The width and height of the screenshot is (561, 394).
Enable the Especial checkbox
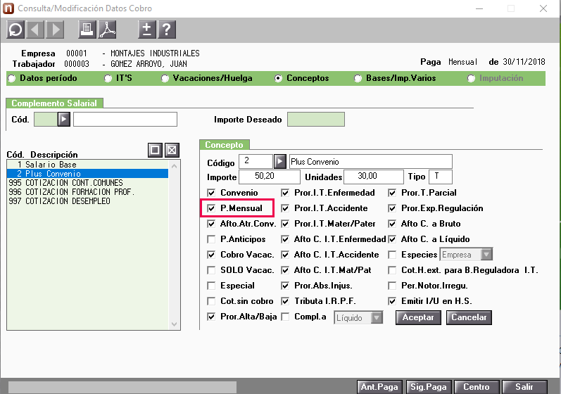[211, 286]
